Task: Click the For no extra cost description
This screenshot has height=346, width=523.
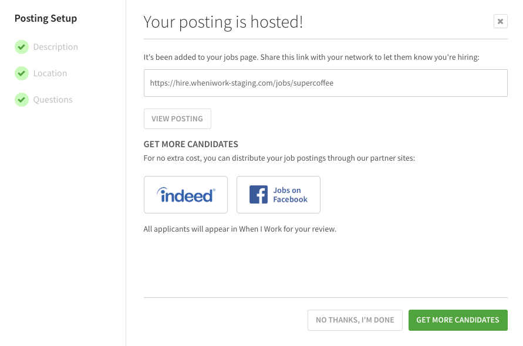Action: 279,158
